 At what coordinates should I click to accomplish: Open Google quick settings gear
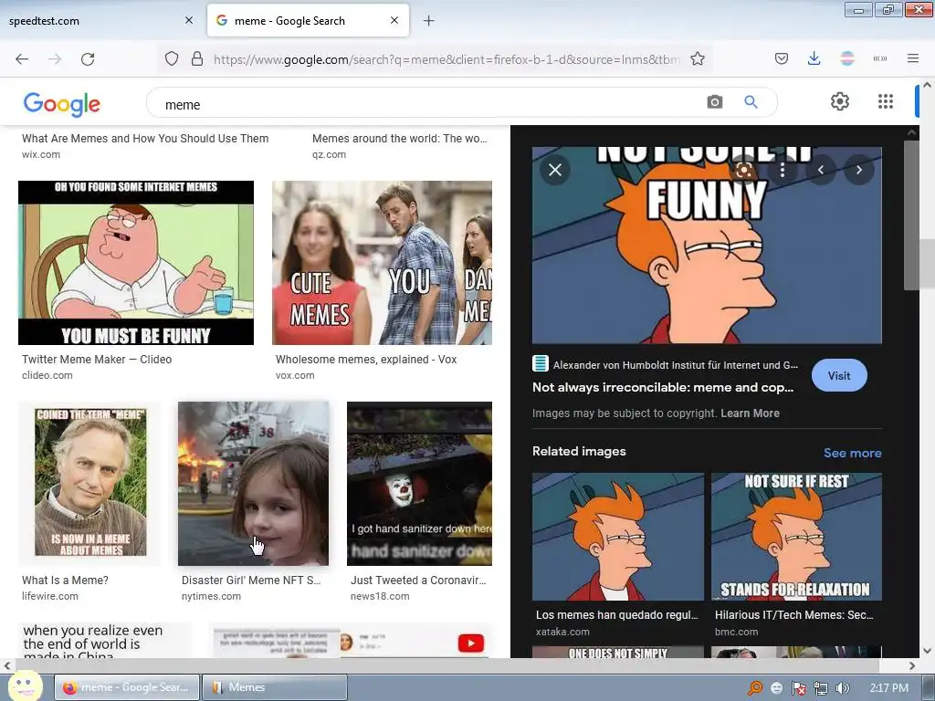click(x=840, y=101)
